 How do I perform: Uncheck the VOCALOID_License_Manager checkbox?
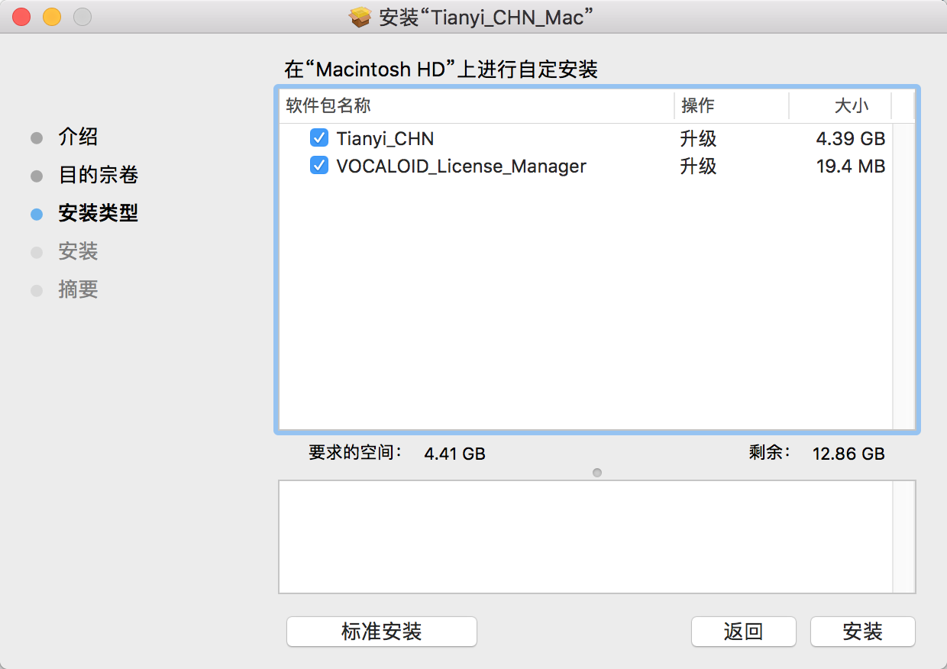coord(319,166)
